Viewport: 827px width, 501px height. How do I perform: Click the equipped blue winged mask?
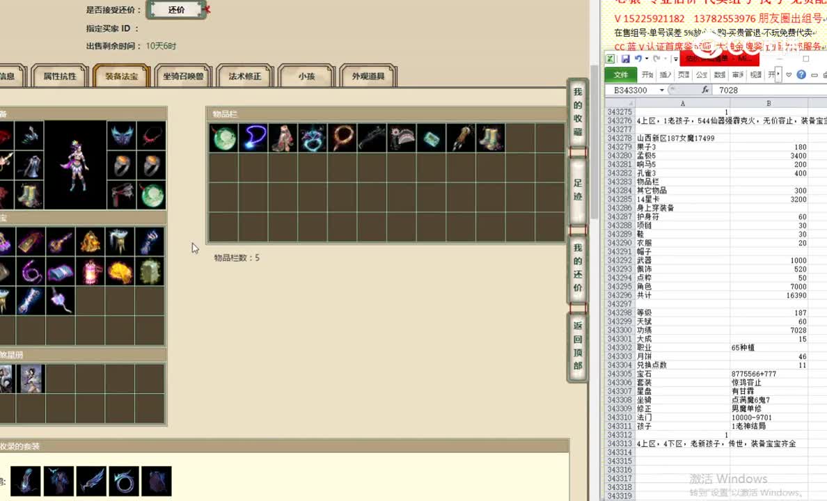click(122, 136)
